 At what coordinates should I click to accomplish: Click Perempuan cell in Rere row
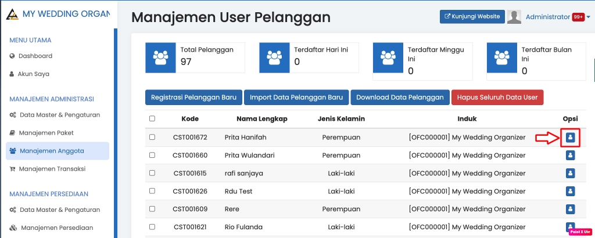(341, 209)
